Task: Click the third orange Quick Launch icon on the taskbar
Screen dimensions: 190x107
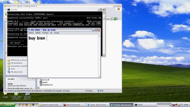Action: pyautogui.click(x=26, y=105)
